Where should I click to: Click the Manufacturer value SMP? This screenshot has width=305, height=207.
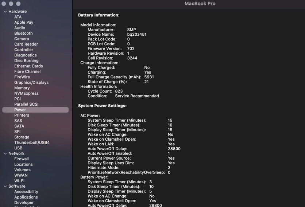coord(131,30)
